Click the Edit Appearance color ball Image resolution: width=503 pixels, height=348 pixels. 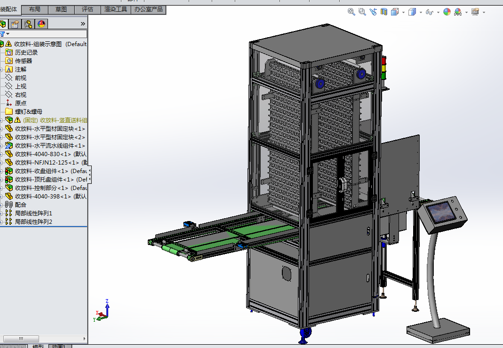pyautogui.click(x=447, y=12)
